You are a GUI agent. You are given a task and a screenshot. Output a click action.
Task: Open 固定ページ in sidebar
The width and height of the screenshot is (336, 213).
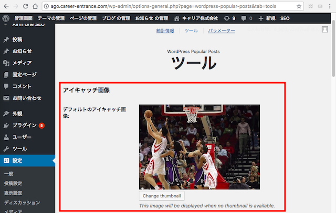25,74
